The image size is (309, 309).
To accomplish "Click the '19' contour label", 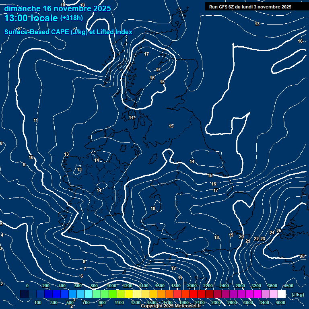I will [231, 235].
